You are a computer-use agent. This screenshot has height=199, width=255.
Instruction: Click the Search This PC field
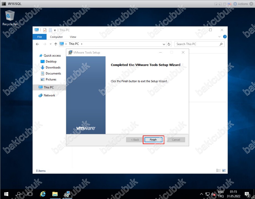click(x=199, y=44)
